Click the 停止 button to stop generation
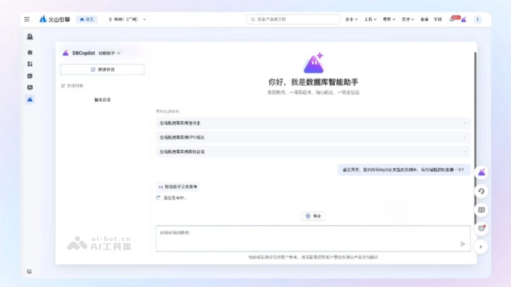 pyautogui.click(x=313, y=216)
